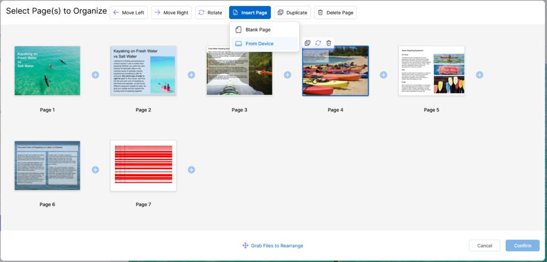
Task: Click duplicate icon above Page 4 thumbnail
Action: pos(308,43)
